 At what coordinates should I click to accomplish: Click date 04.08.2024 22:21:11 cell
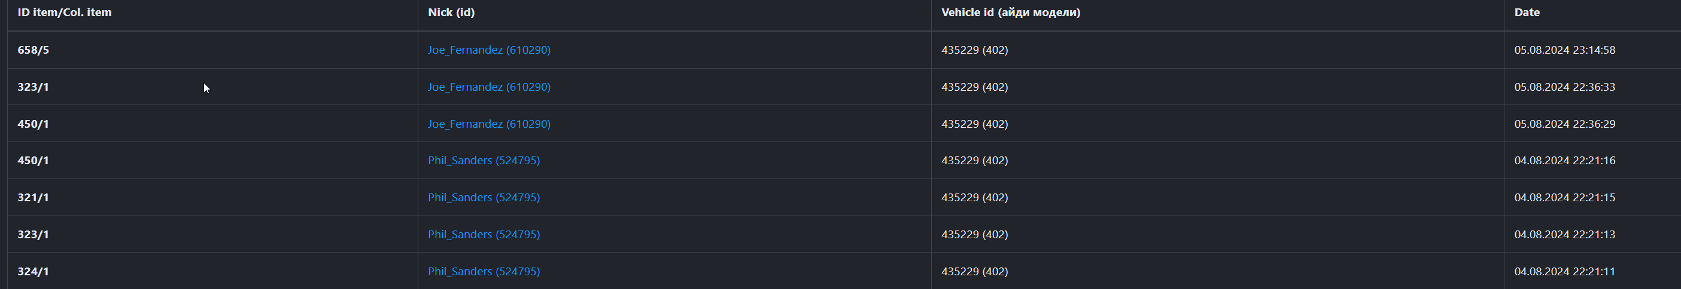(1564, 272)
